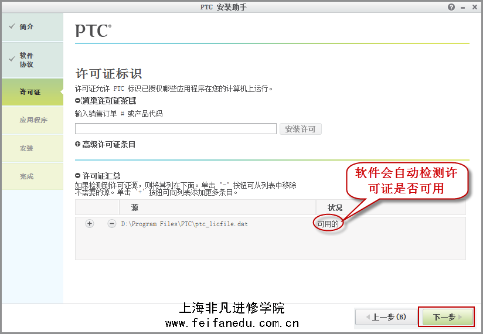Select the 许可证 step in sidebar

point(32,92)
